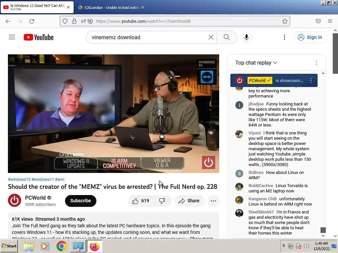Screen dimensions: 338x253
Task: Click the page scrollbar up arrow
Action: tap(335, 31)
